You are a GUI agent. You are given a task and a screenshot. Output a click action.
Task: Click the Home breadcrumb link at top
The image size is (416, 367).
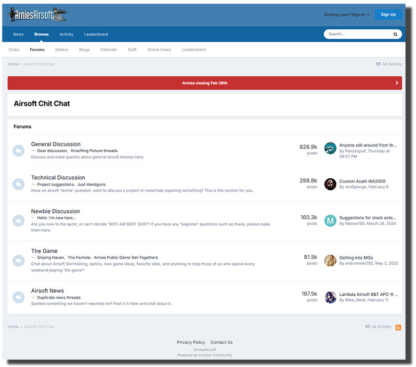tap(13, 64)
